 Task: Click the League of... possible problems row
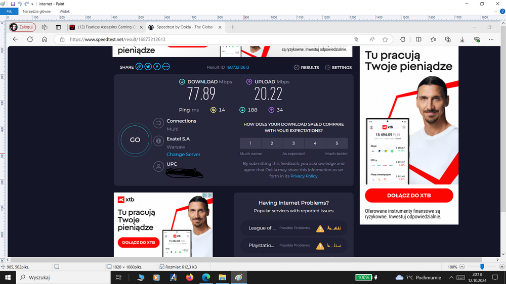[x=293, y=228]
